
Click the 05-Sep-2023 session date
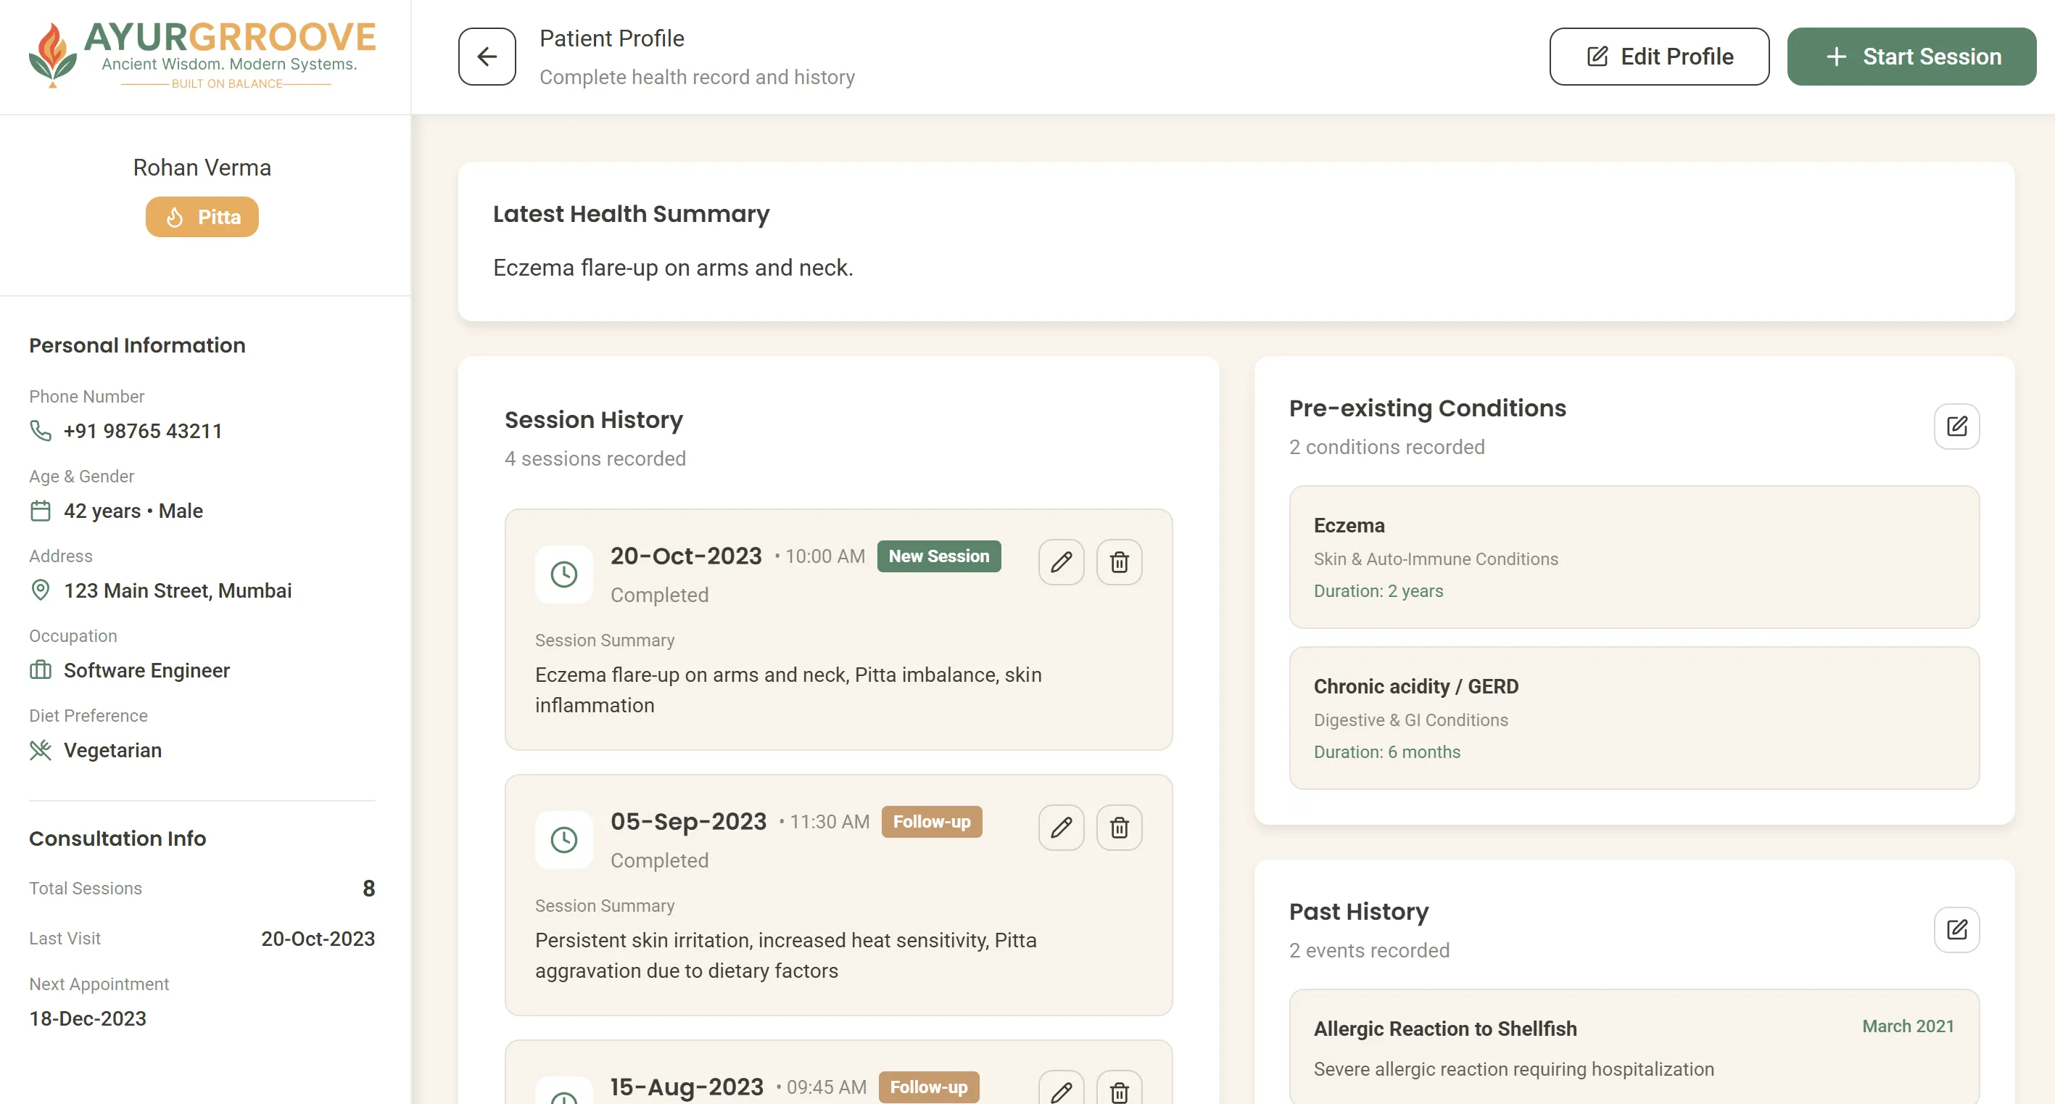point(688,823)
